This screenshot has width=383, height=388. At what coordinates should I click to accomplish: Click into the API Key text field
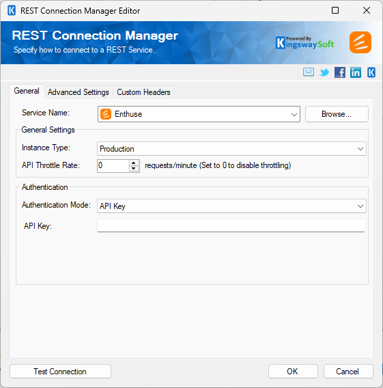click(x=231, y=225)
